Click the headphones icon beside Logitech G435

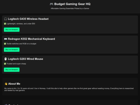[x=5, y=19]
